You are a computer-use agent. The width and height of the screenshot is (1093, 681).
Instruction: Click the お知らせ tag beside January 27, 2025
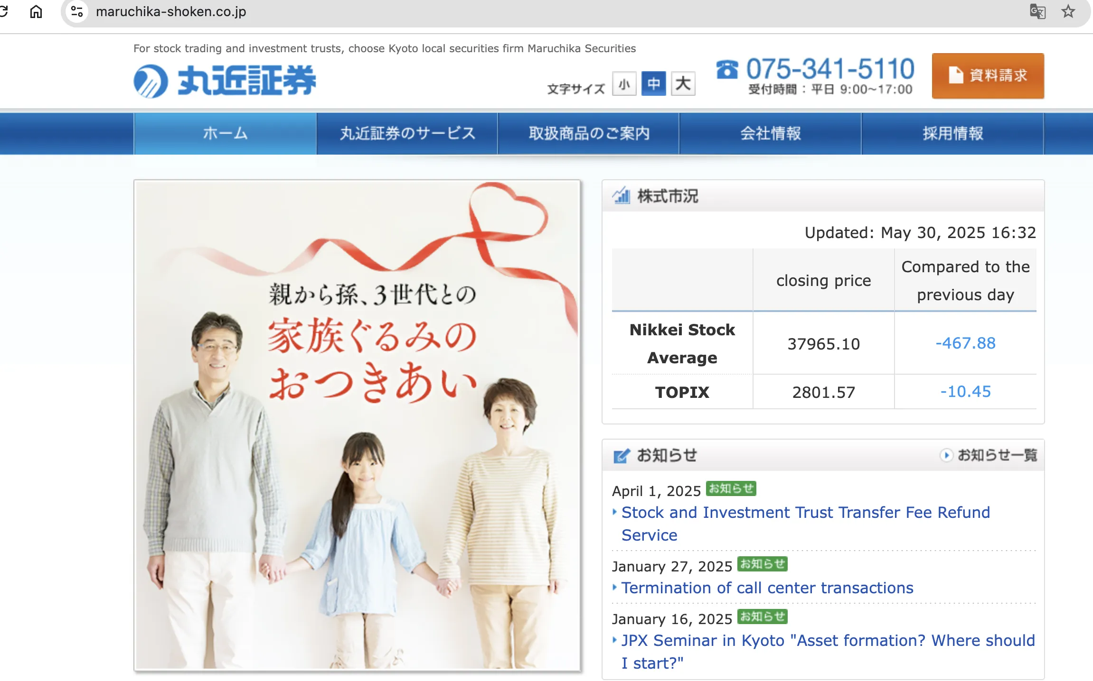pos(762,564)
